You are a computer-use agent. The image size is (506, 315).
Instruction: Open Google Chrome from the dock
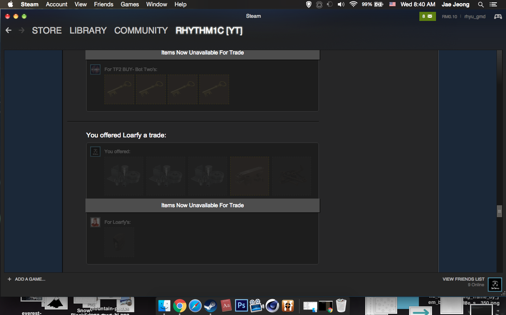pos(180,306)
